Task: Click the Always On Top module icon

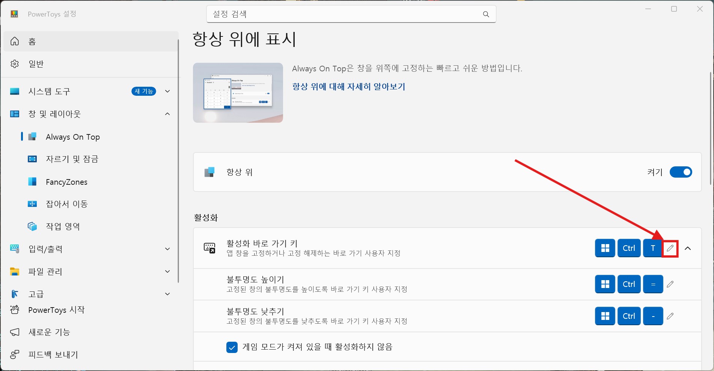Action: point(32,136)
